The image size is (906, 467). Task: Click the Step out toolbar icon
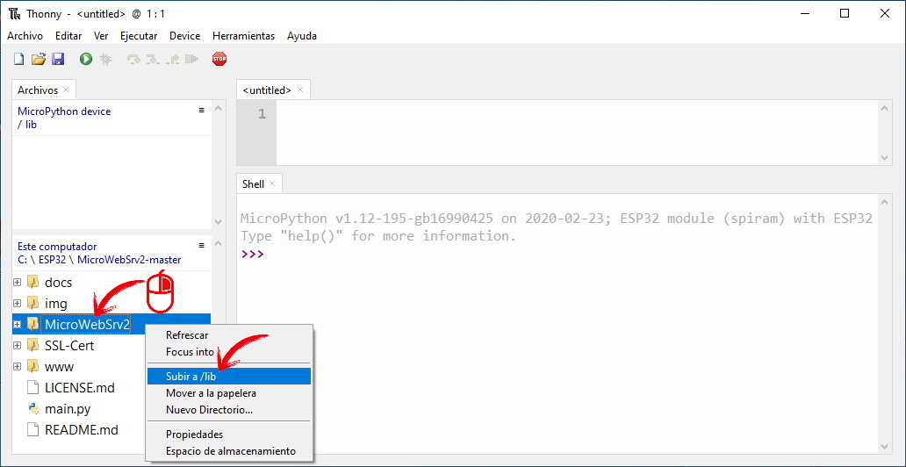pos(173,58)
